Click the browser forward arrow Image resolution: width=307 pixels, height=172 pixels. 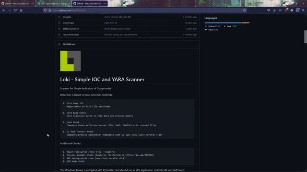point(10,10)
